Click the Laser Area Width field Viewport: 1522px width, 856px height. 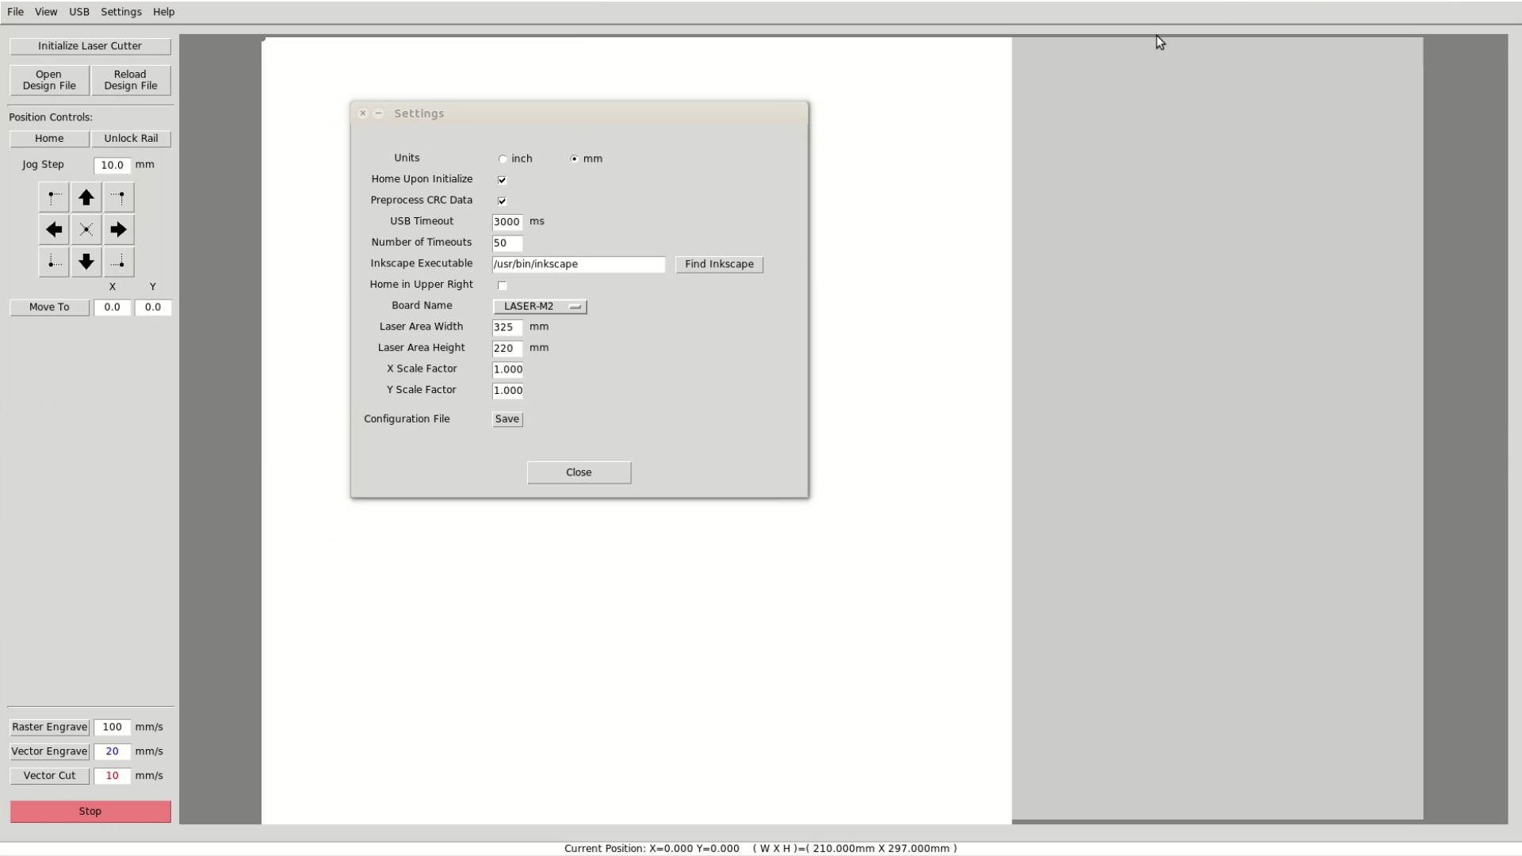tap(507, 327)
